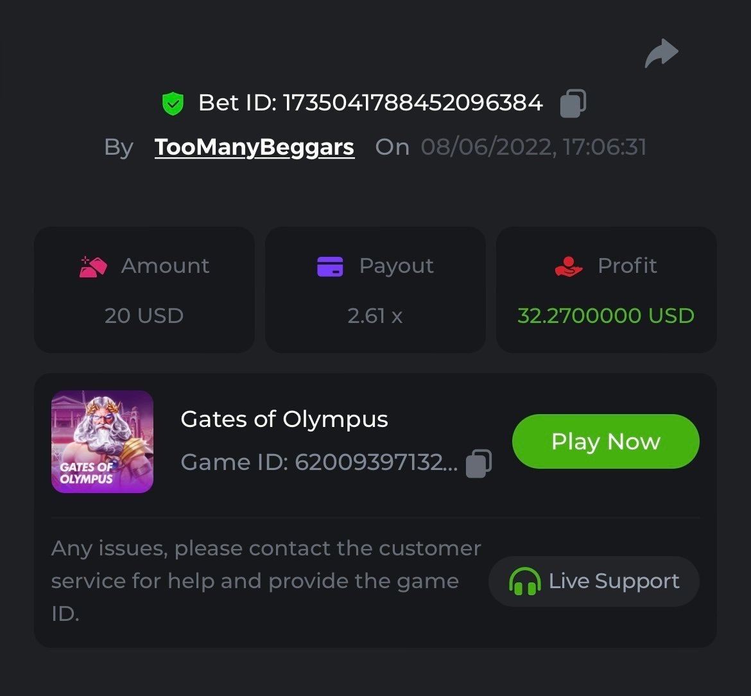The image size is (751, 696).
Task: Click the red Profit hand icon
Action: tap(568, 266)
